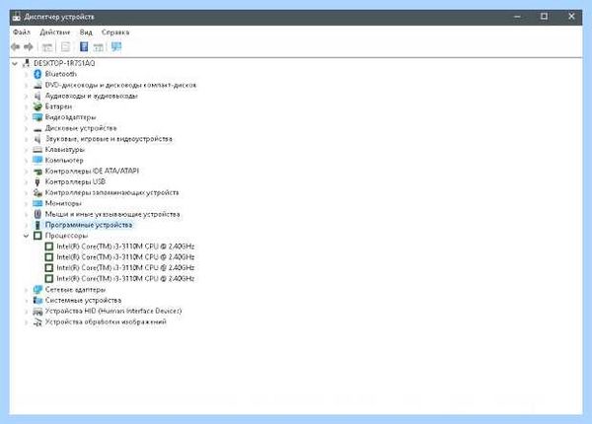Click the Процессоры chip icon
The image size is (592, 424).
pyautogui.click(x=37, y=236)
